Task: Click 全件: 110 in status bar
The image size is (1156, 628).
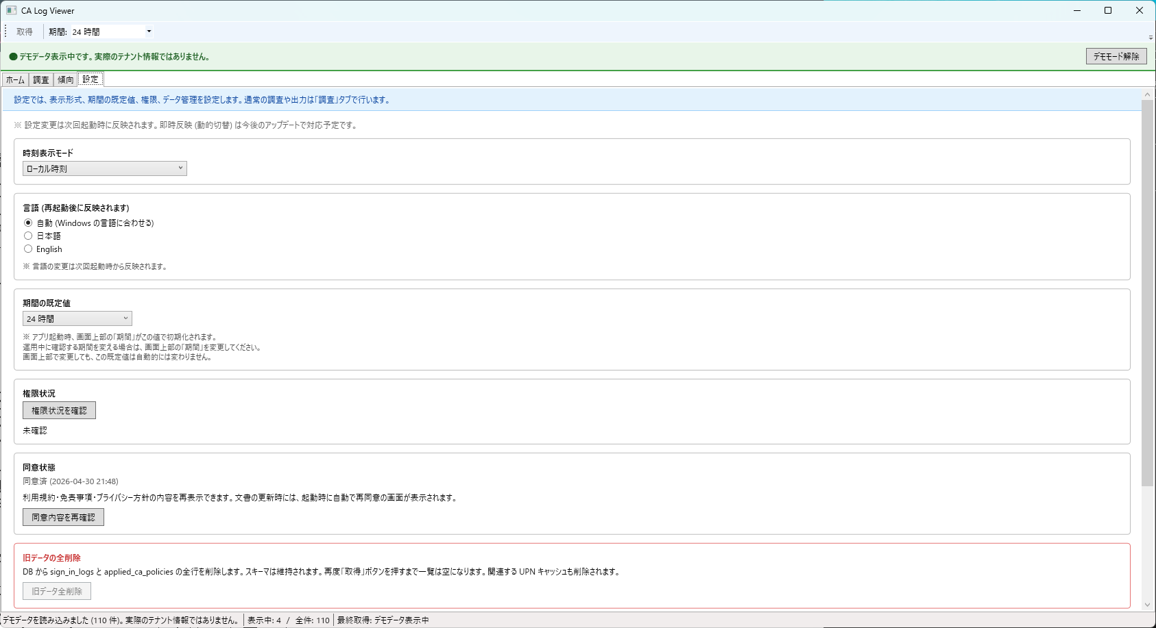Action: 313,620
